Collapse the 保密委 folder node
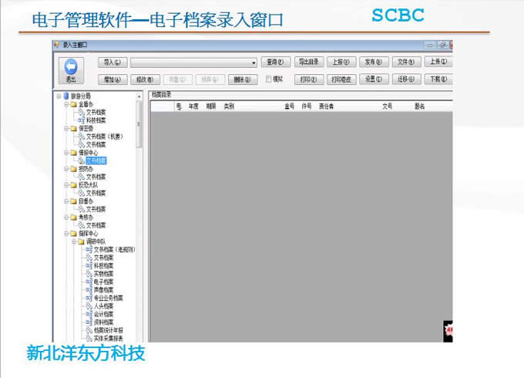This screenshot has height=378, width=524. coord(66,128)
